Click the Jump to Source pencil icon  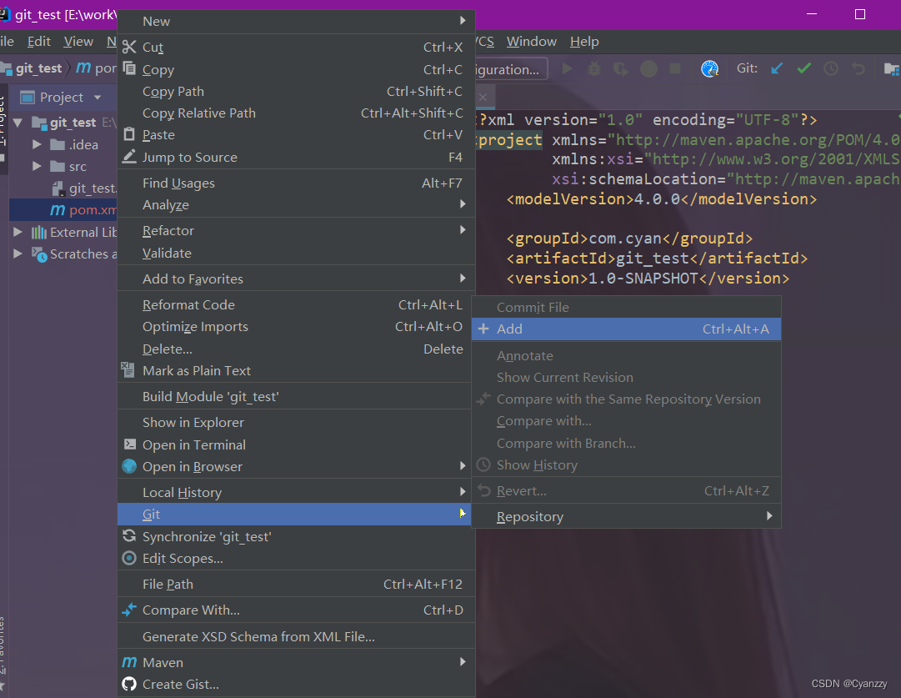coord(129,157)
